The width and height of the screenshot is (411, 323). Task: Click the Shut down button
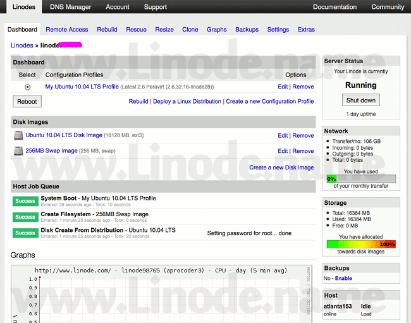pos(361,100)
